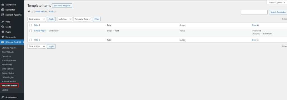Image resolution: width=287 pixels, height=100 pixels.
Task: Click the bottom Apply button
Action: click(x=51, y=46)
